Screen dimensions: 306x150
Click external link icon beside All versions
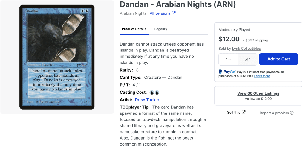174,13
